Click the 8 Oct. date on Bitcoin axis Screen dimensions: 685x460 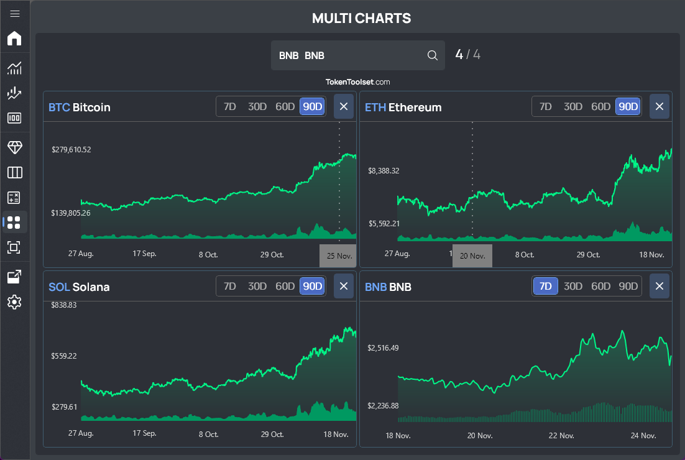[208, 255]
